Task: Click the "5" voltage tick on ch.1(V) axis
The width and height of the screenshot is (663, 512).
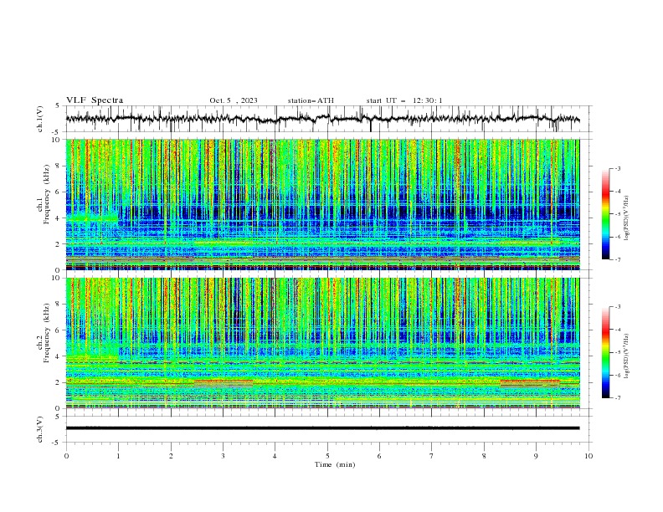Action: (57, 106)
